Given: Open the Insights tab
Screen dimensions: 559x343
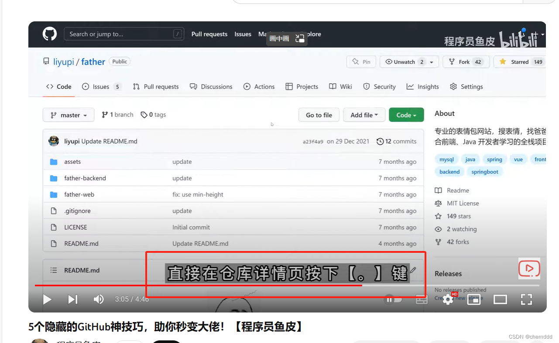Looking at the screenshot, I should pos(423,87).
